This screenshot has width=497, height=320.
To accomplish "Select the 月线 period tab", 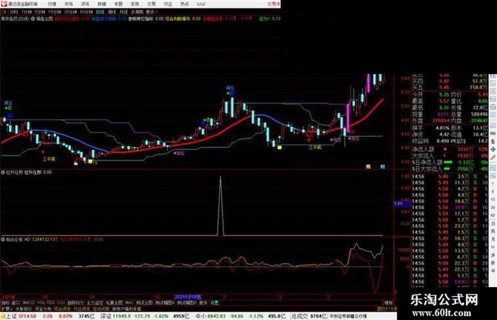I will tap(123, 12).
